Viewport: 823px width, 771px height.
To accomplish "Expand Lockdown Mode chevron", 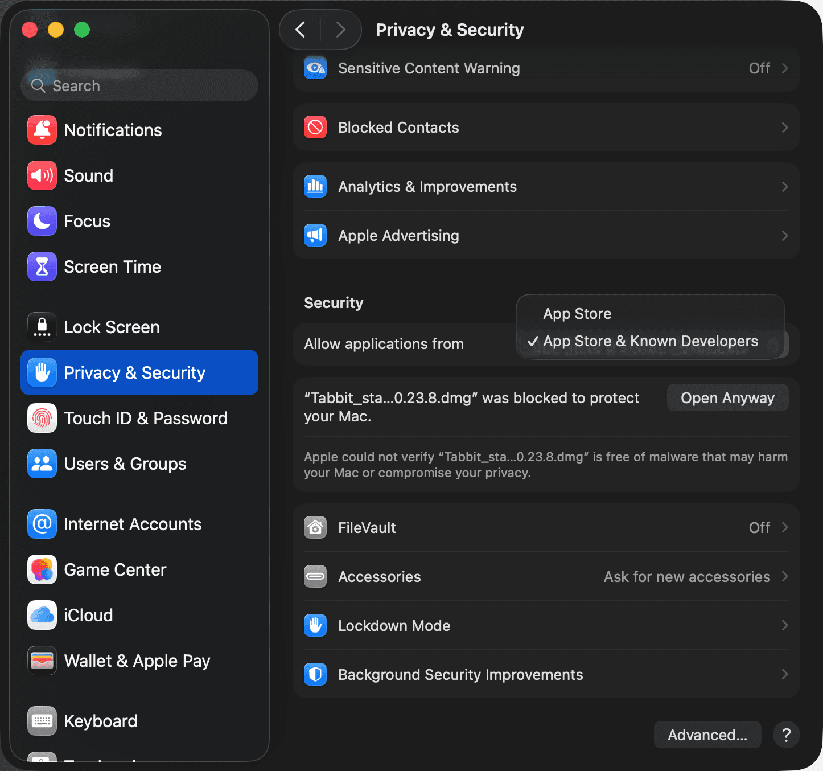I will 785,626.
